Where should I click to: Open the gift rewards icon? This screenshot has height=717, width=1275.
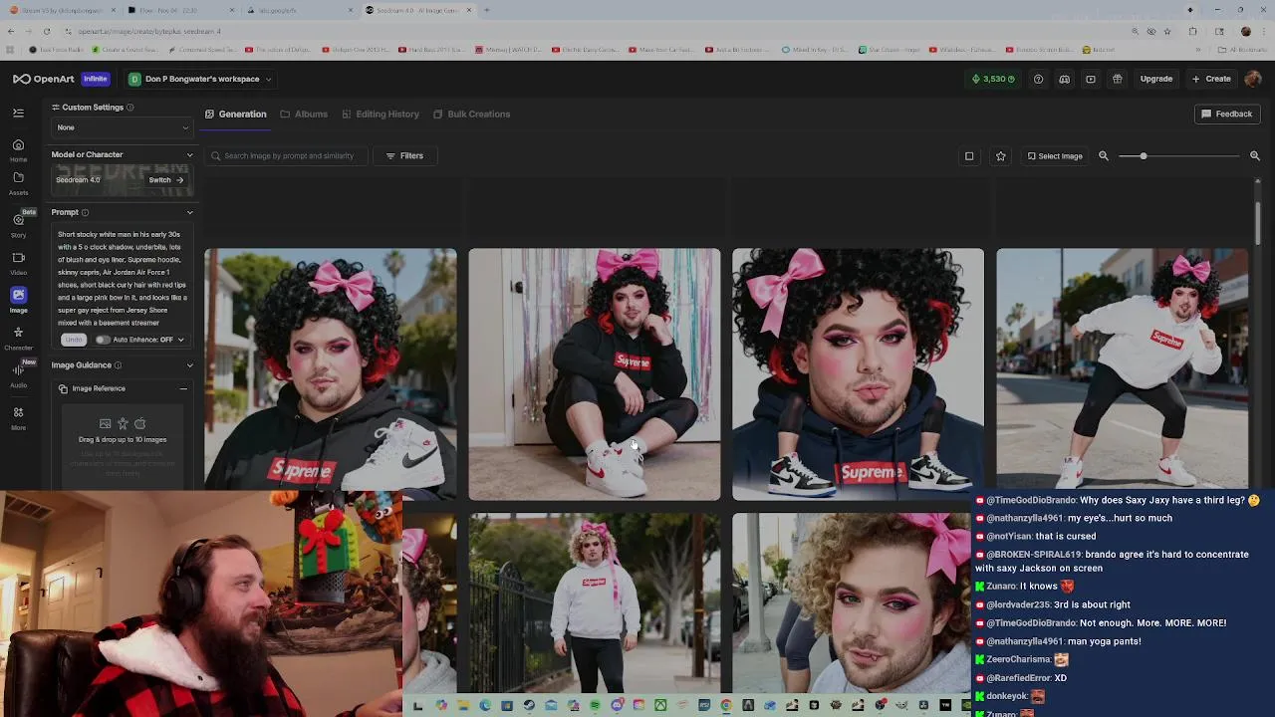click(x=1117, y=79)
